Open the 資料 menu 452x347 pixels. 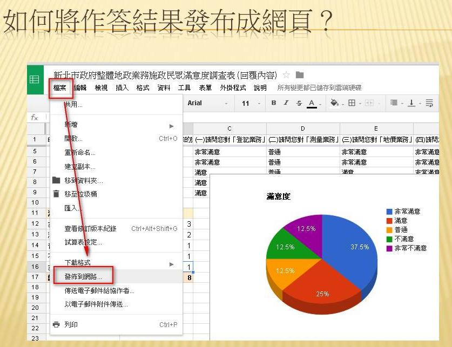[164, 88]
